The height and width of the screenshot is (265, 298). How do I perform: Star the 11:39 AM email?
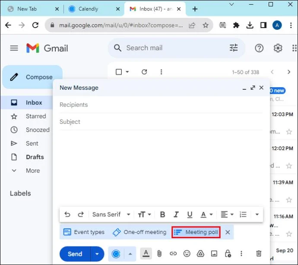click(289, 200)
